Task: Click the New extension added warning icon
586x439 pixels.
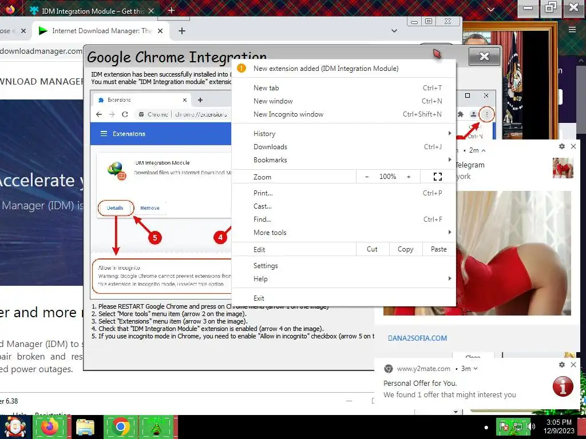Action: (x=241, y=69)
